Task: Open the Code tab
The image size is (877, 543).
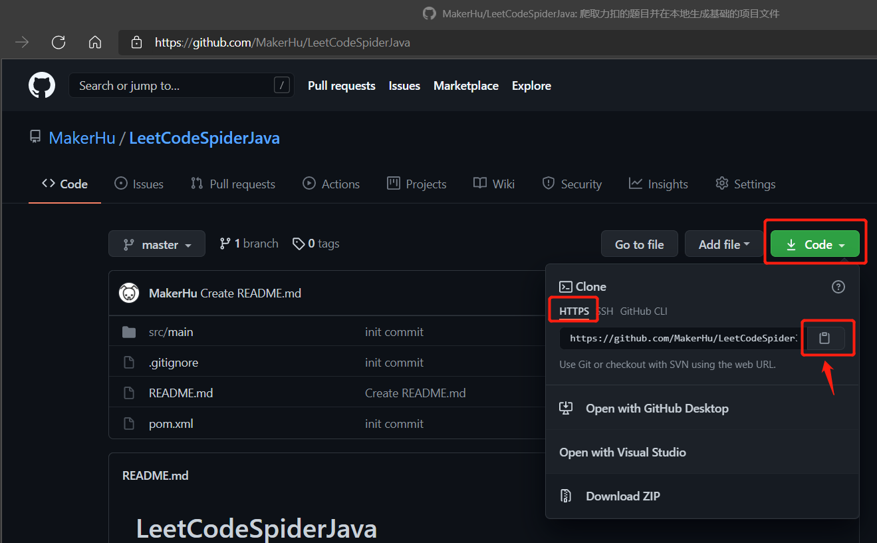Action: pyautogui.click(x=64, y=184)
